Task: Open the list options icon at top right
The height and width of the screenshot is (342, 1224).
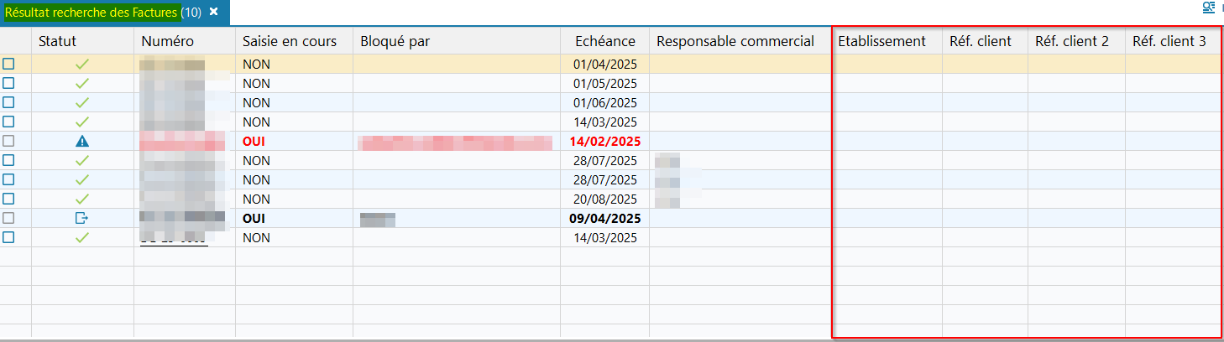Action: click(x=1209, y=8)
